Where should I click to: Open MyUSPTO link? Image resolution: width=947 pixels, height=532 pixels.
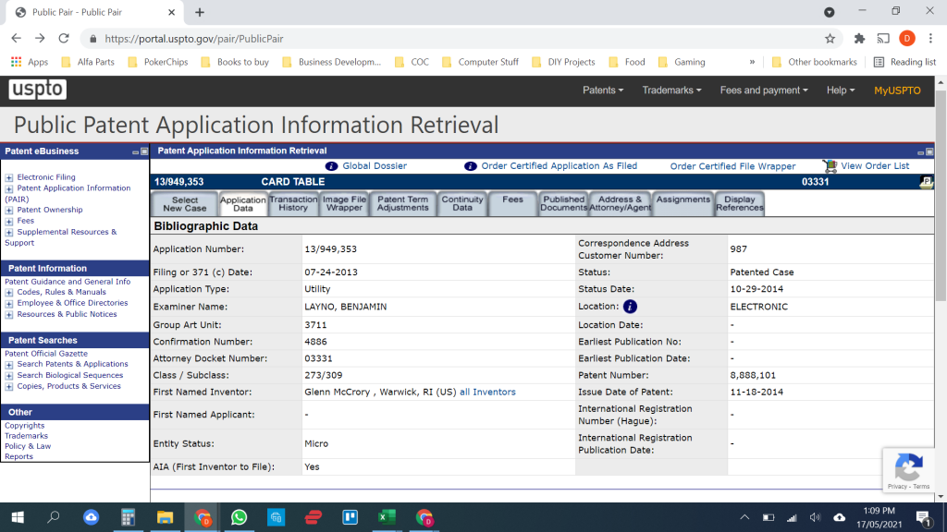pos(897,90)
